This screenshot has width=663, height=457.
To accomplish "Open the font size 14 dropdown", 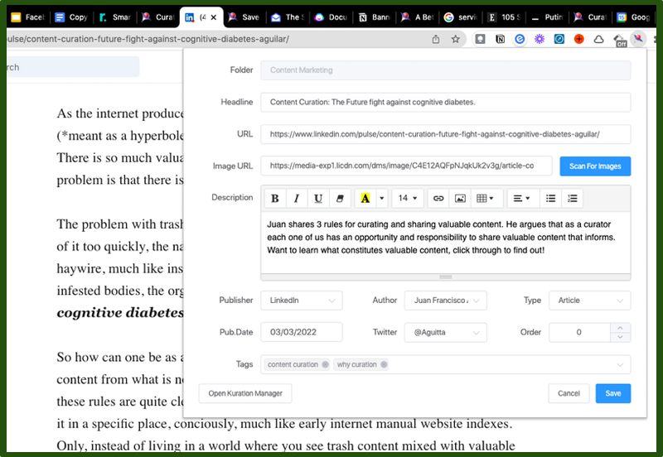I will [407, 198].
